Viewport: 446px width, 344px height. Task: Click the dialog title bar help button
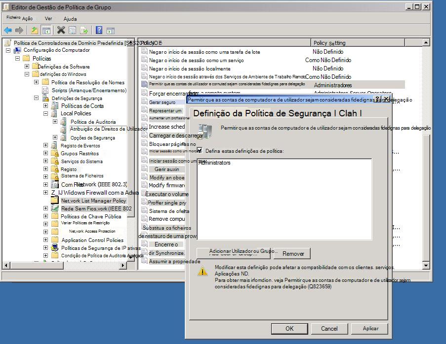[x=377, y=99]
